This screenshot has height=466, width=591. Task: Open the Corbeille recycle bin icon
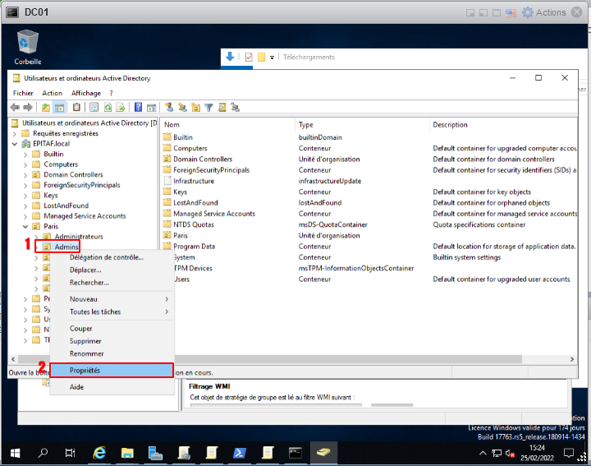(27, 41)
